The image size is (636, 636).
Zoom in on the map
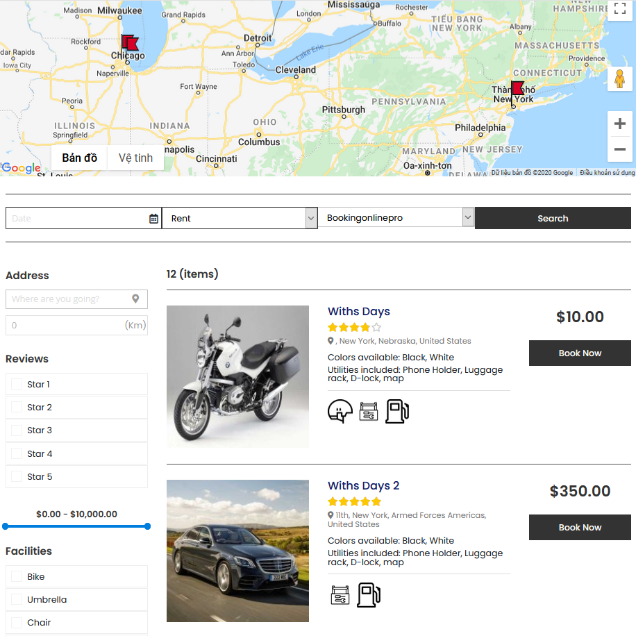(x=619, y=124)
